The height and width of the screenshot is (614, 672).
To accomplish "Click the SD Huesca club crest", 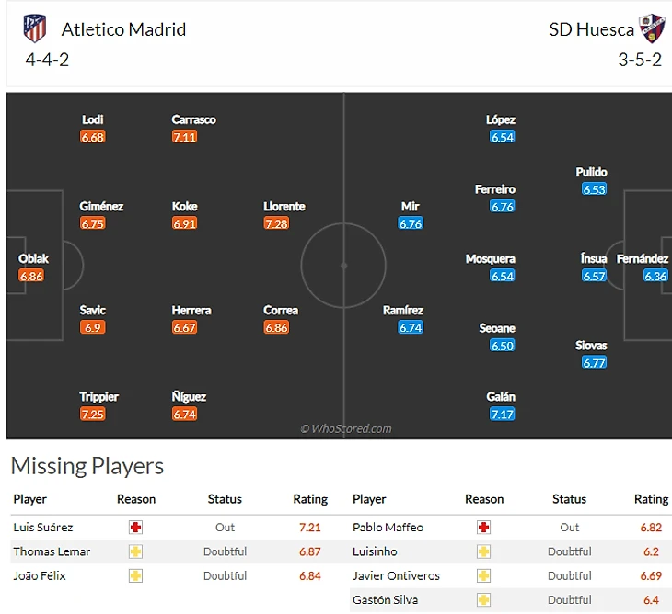I will coord(653,28).
